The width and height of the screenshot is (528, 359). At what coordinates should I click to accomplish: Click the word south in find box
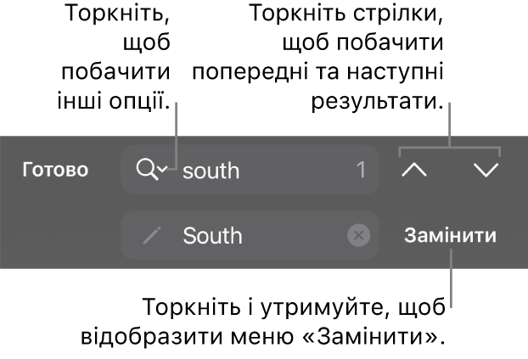click(x=211, y=171)
